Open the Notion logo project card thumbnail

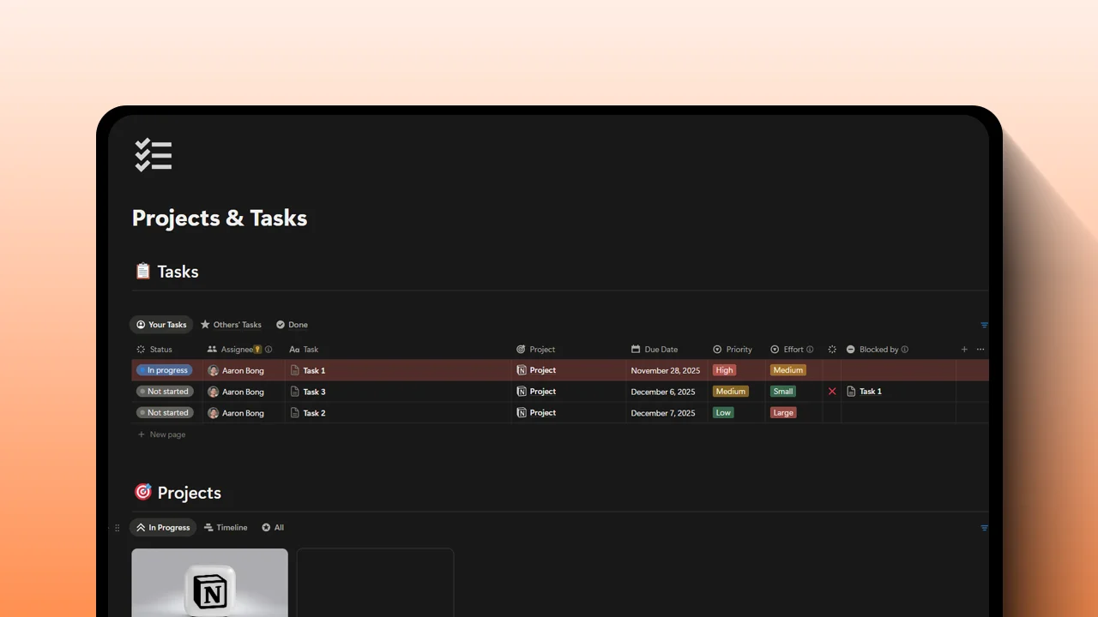click(209, 583)
